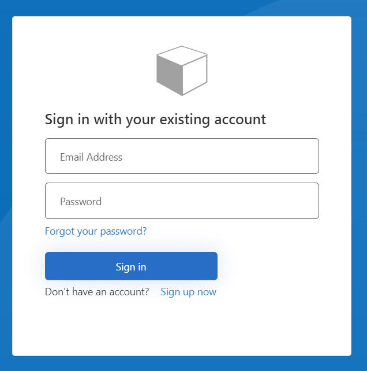Click the white right face of the cube
This screenshot has width=367, height=371.
[195, 74]
